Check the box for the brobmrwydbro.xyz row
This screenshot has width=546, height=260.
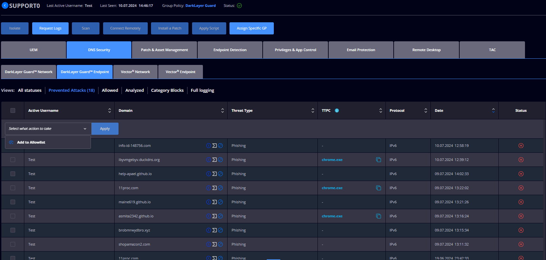coord(13,230)
